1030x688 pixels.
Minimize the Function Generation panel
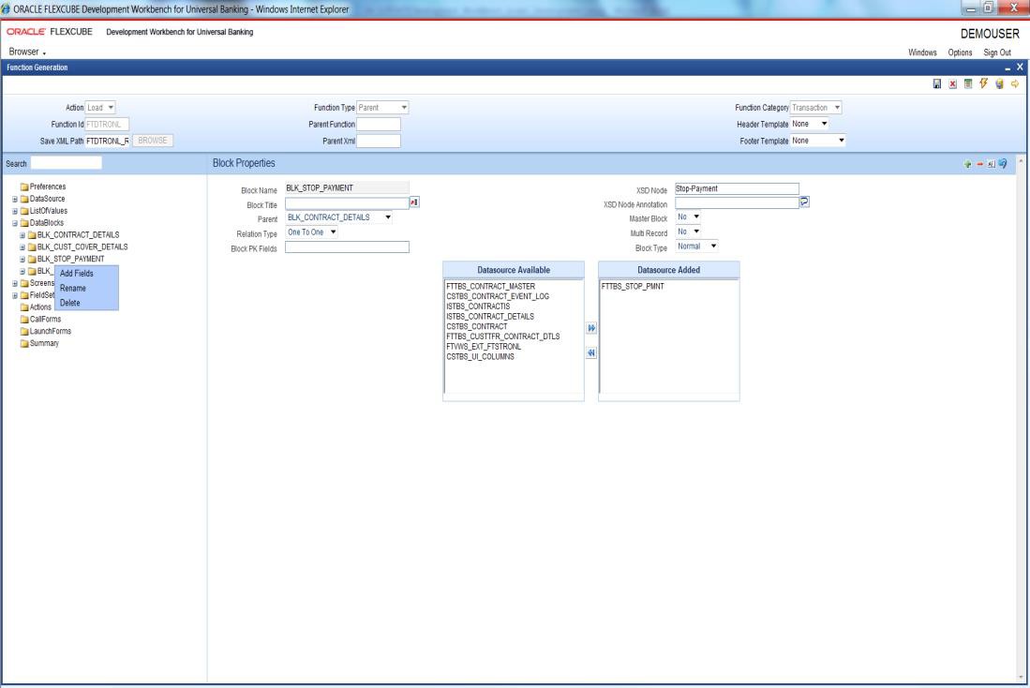tap(1008, 67)
